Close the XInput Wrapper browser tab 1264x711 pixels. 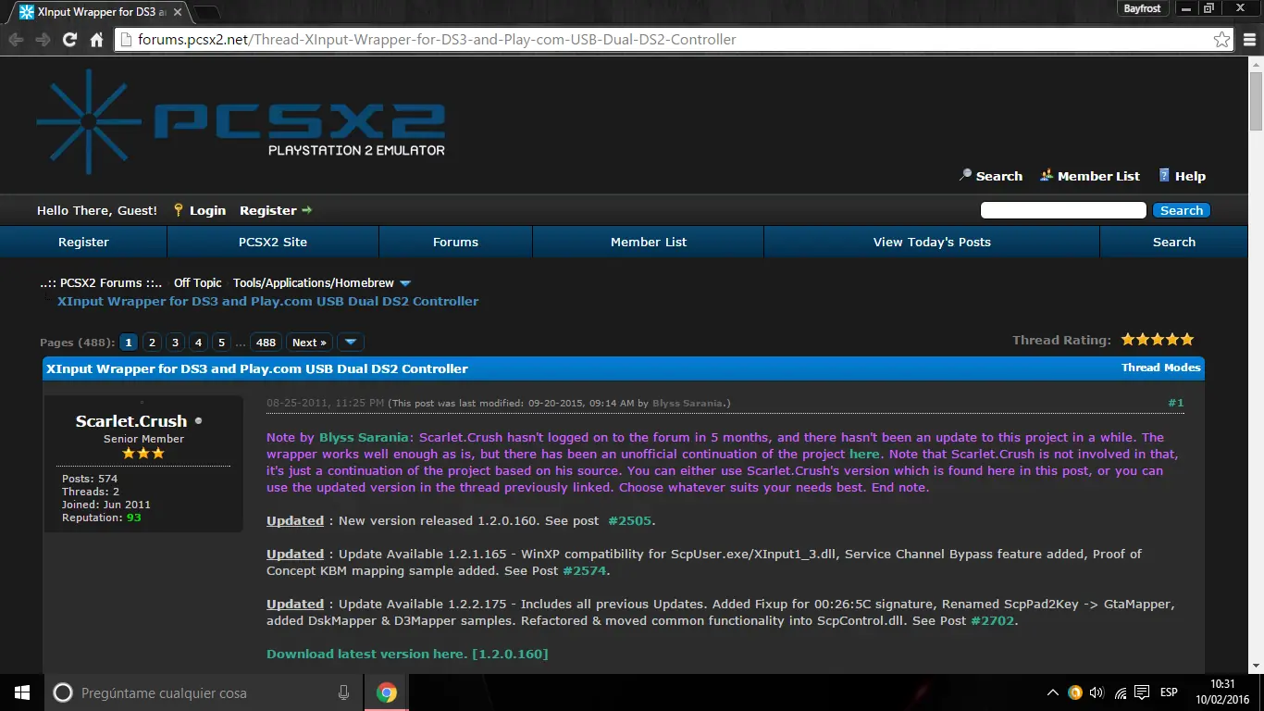(x=178, y=12)
